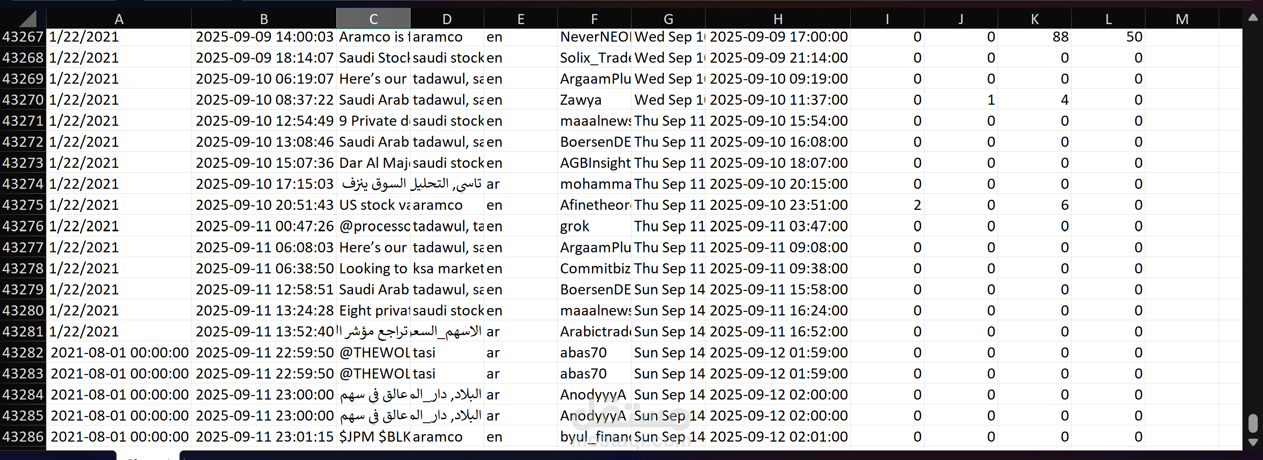Click the vertical scrollbar down arrow

(1253, 442)
